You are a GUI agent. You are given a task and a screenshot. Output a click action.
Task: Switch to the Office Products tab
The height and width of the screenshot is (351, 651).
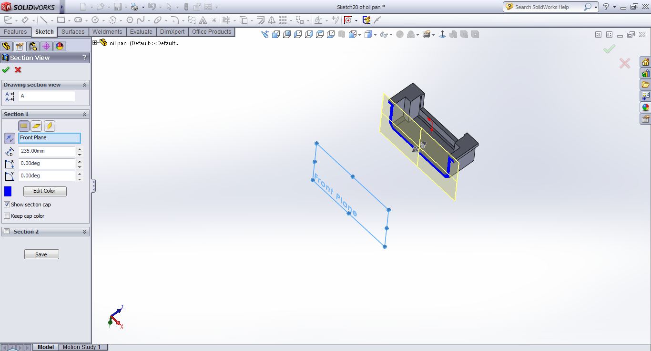click(x=212, y=32)
